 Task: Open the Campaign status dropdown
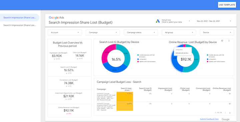click(x=141, y=33)
